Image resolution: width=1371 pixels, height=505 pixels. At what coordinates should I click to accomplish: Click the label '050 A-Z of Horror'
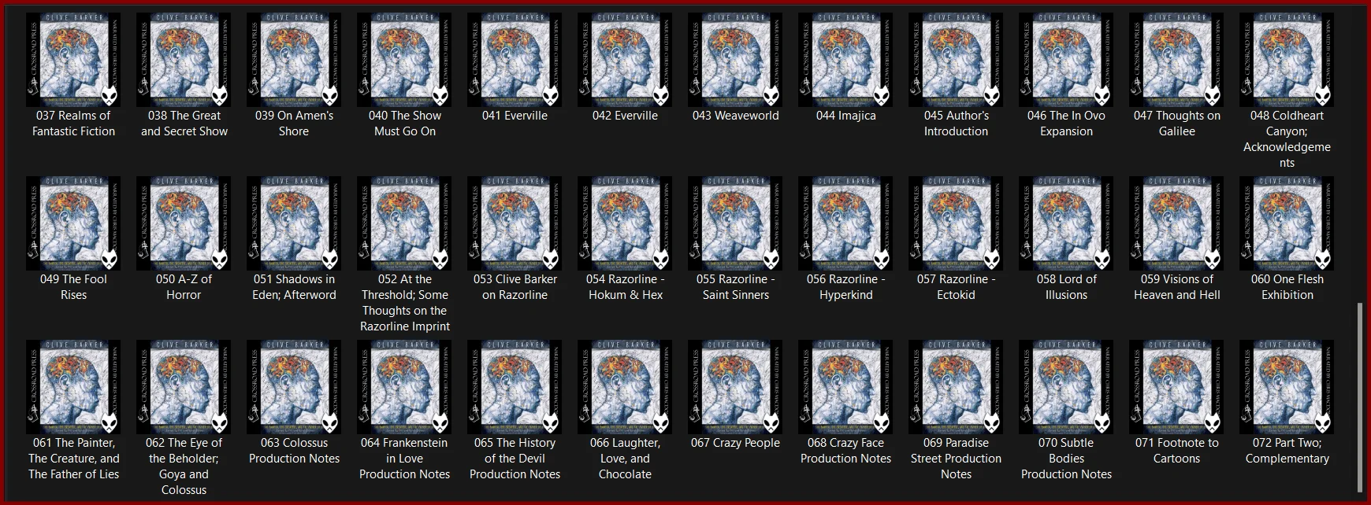click(184, 287)
